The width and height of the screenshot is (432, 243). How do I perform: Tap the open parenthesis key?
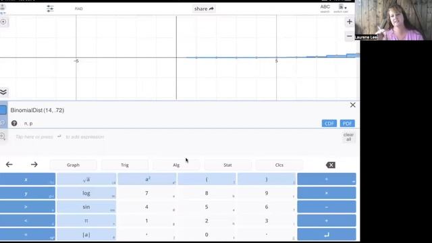207,179
